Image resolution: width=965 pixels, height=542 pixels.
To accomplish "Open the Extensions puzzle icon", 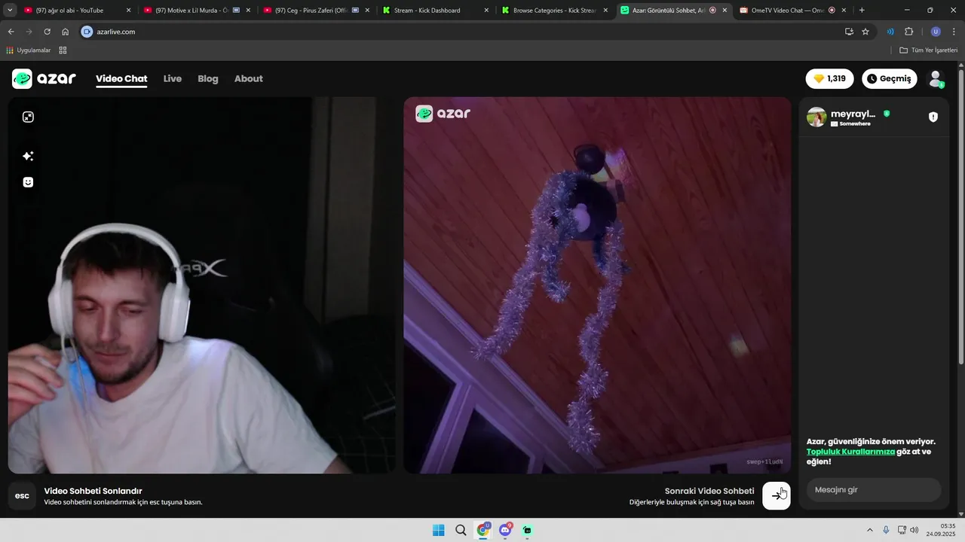I will click(908, 32).
